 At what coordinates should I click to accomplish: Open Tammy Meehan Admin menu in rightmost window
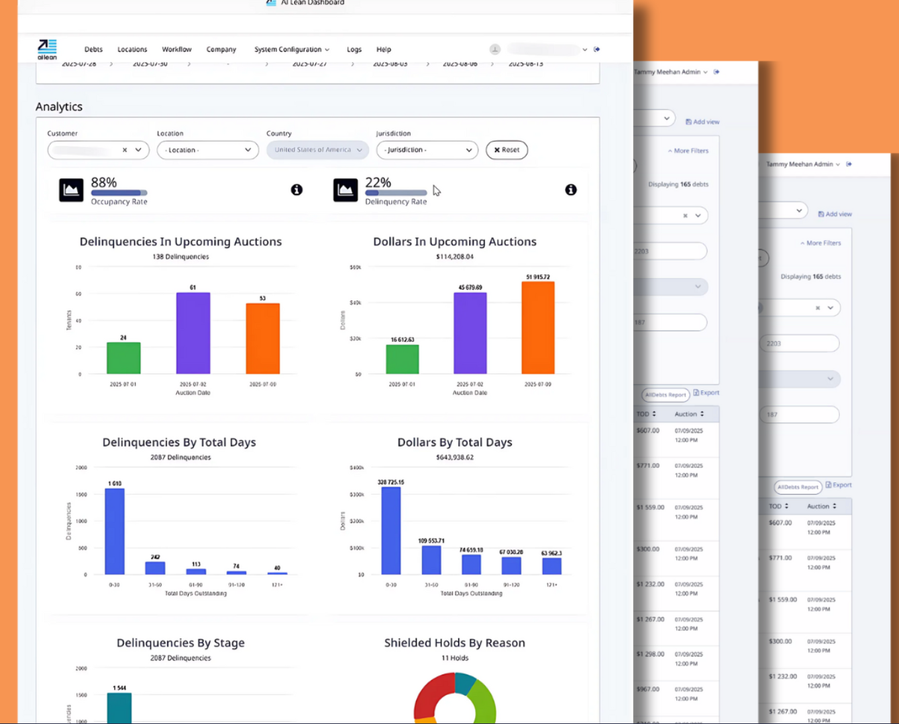803,164
